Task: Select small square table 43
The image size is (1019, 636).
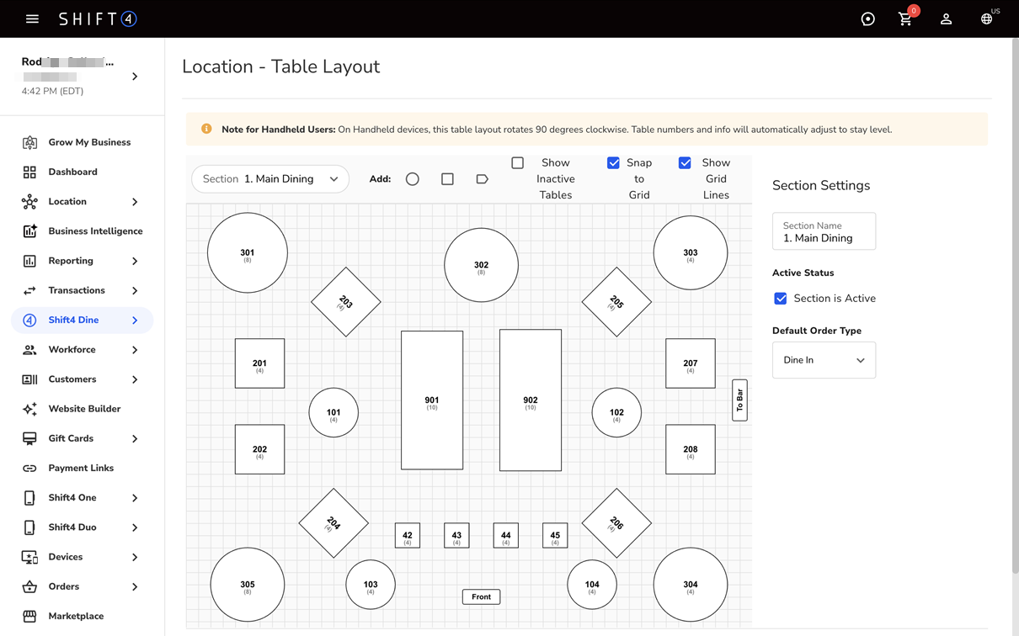Action: pyautogui.click(x=456, y=536)
